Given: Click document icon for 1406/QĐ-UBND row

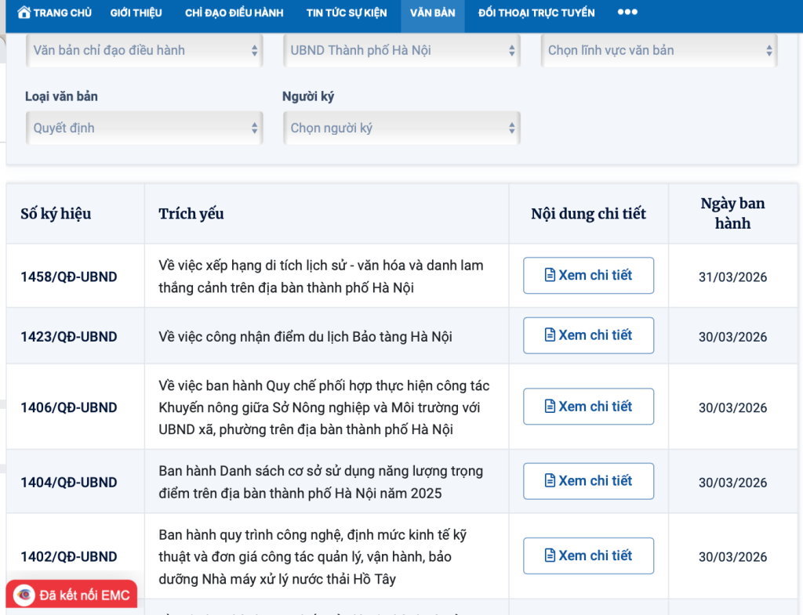Looking at the screenshot, I should point(550,407).
